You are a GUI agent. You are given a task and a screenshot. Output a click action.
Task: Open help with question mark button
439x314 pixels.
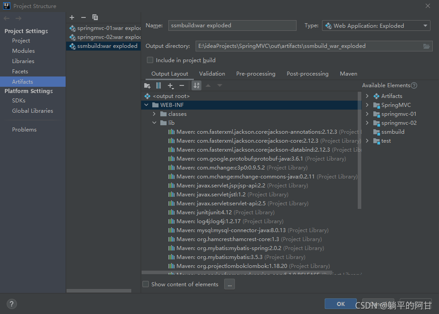tap(12, 304)
